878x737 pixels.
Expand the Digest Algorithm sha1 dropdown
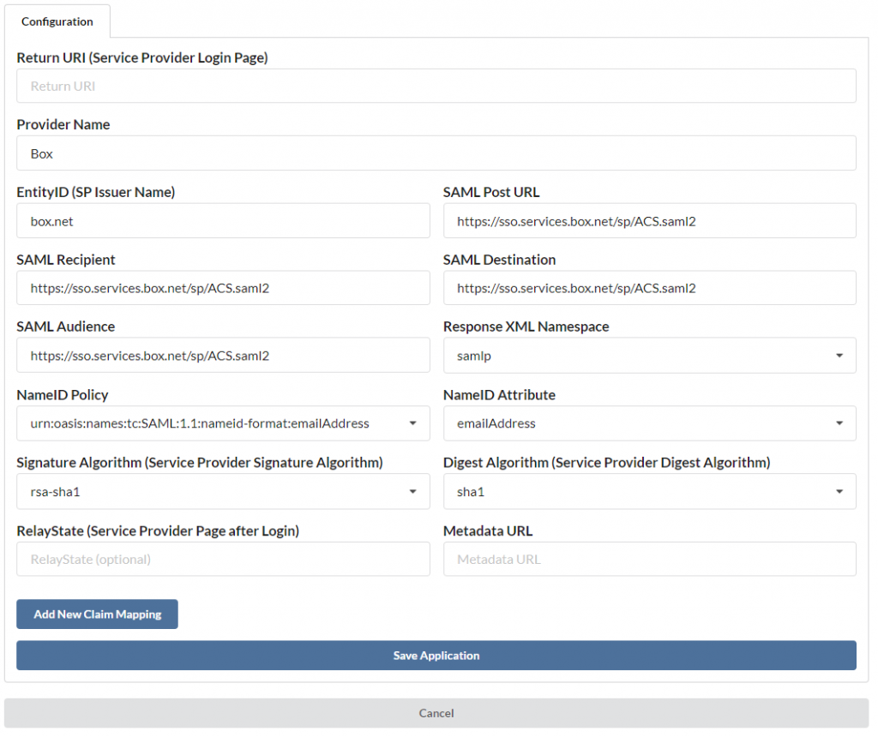click(x=650, y=492)
